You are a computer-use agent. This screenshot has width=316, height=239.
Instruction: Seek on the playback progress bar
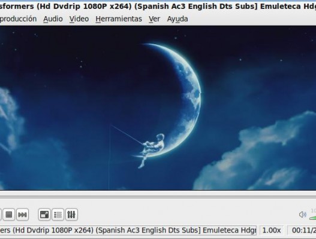click(158, 197)
